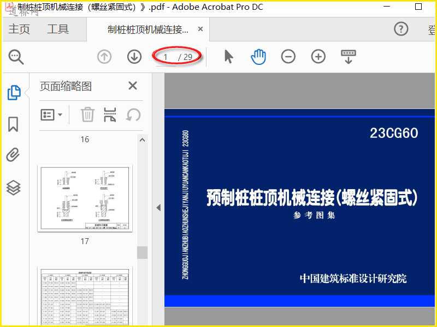Rotate page counterclockwise icon
The height and width of the screenshot is (327, 437).
pos(133,114)
